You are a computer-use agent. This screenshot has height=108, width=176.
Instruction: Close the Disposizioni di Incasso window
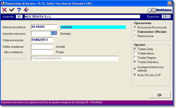tap(170, 3)
